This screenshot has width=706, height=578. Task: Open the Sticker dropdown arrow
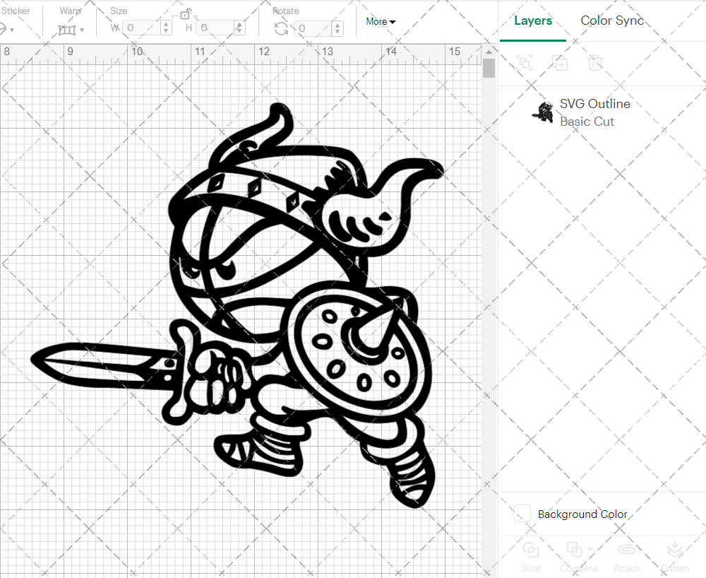click(13, 29)
